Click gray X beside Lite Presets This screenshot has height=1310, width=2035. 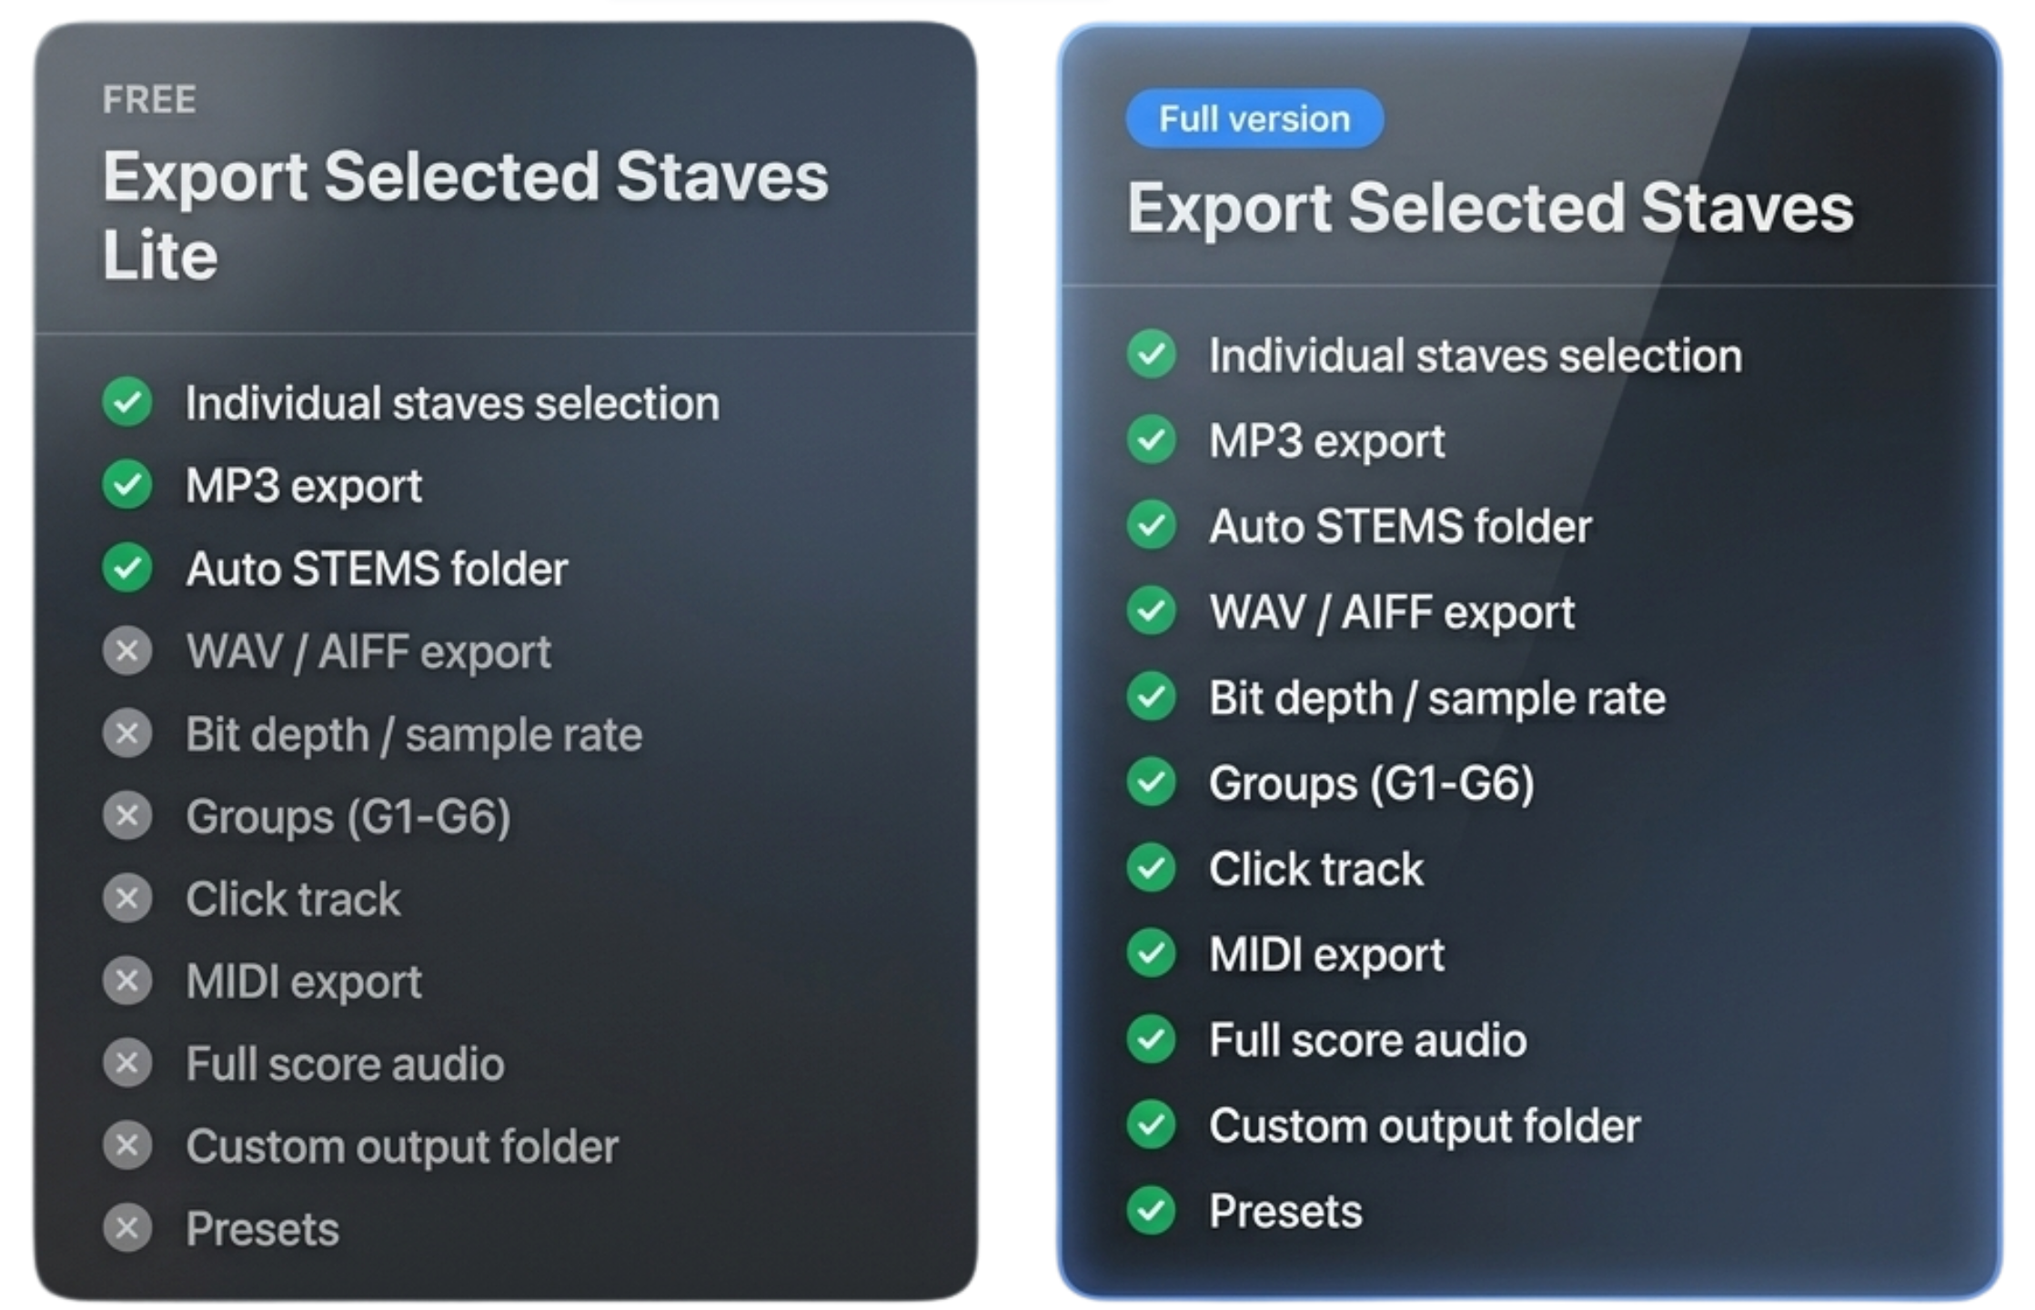[x=127, y=1228]
